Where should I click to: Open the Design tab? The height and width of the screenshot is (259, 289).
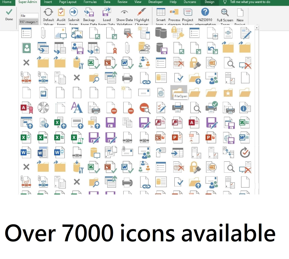pyautogui.click(x=210, y=2)
